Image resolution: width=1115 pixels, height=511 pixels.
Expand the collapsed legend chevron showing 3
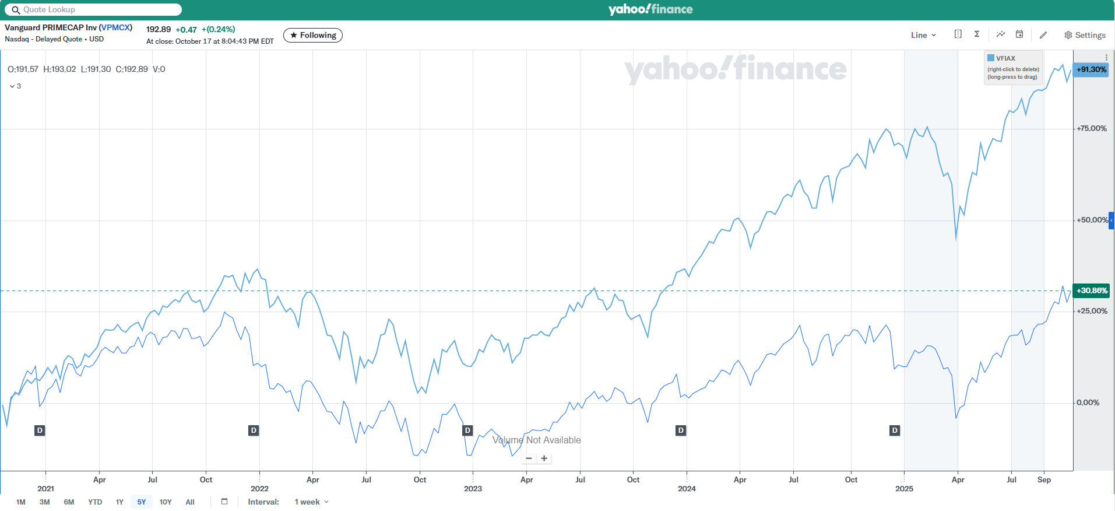(x=15, y=86)
